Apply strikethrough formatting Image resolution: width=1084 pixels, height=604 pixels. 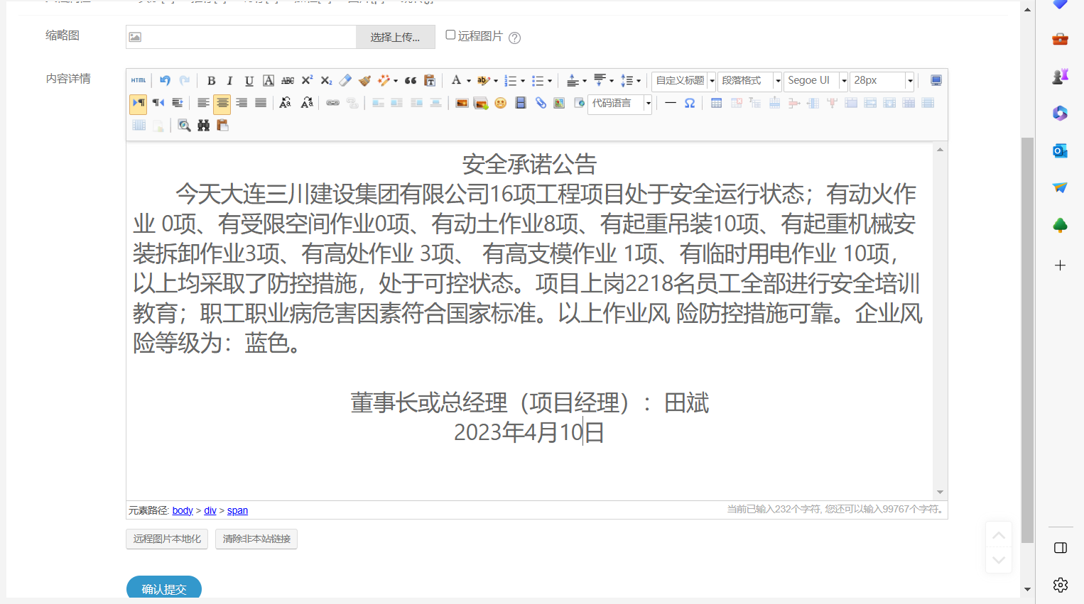tap(288, 80)
